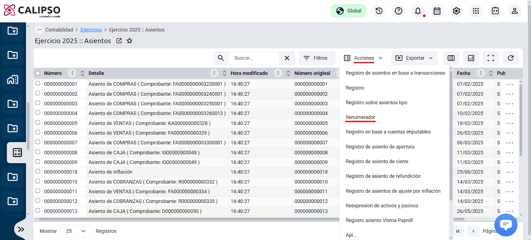Refresh the entries grid
This screenshot has width=531, height=240.
point(511,58)
